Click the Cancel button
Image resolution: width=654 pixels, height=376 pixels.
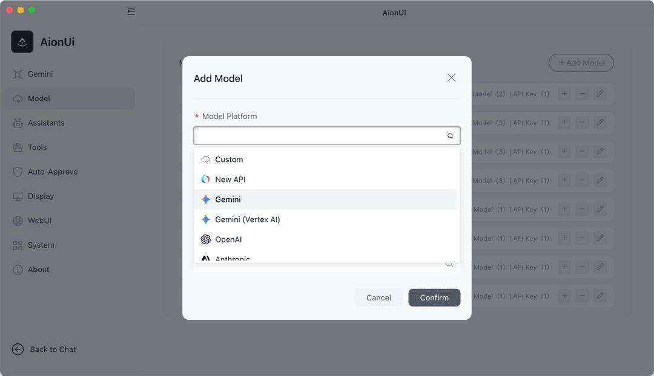click(378, 298)
